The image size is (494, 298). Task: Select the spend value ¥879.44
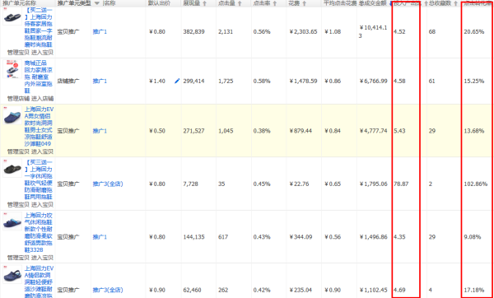301,131
